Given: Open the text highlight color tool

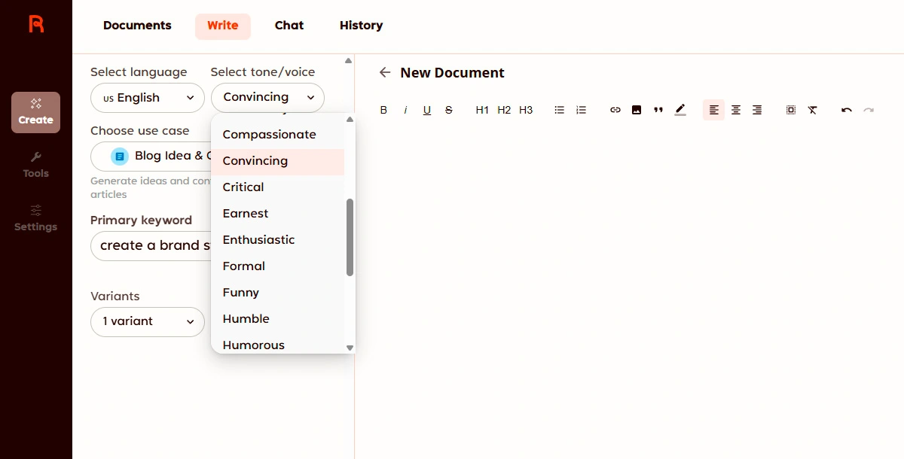Looking at the screenshot, I should point(680,110).
